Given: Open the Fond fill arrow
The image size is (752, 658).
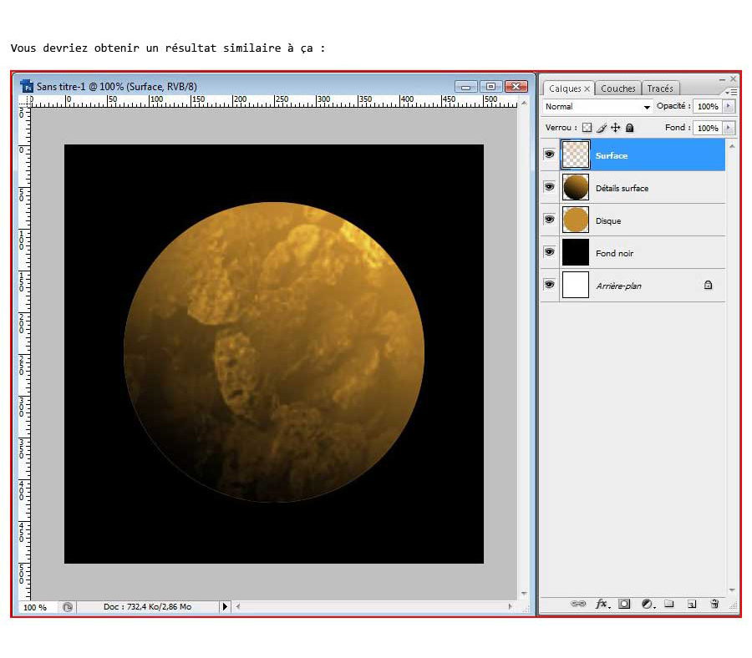Looking at the screenshot, I should (729, 128).
